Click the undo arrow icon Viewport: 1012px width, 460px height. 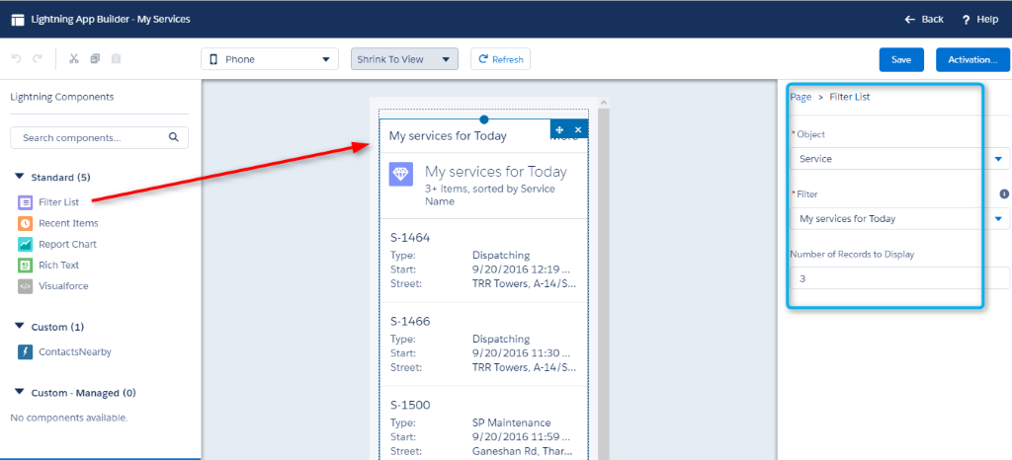(17, 58)
